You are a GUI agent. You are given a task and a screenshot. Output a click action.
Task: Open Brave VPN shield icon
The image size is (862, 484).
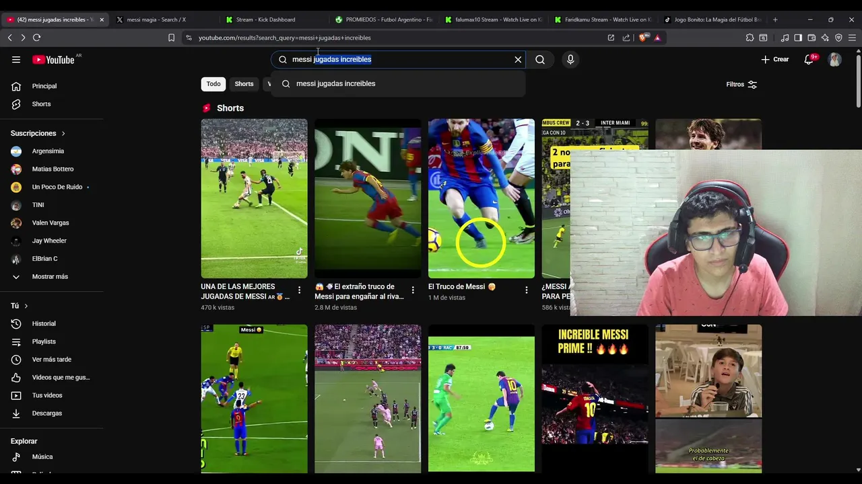(x=838, y=38)
